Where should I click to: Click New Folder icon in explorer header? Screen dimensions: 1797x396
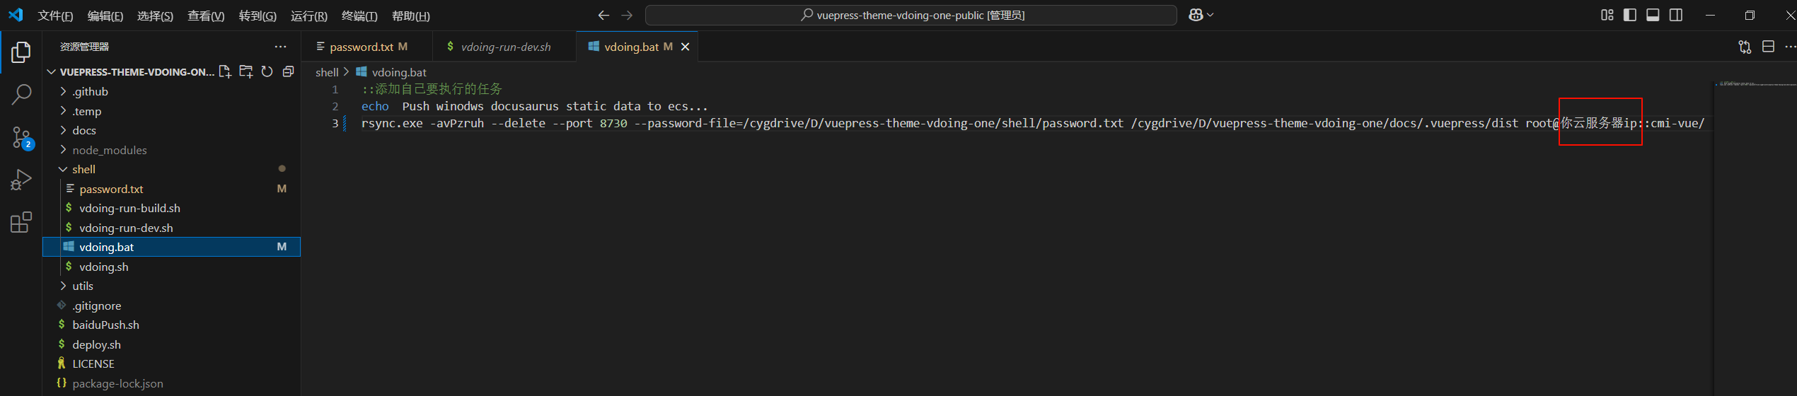[x=246, y=71]
